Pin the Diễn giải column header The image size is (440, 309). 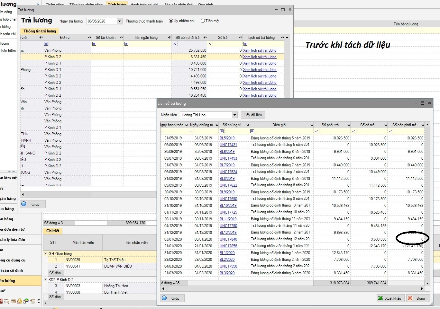pyautogui.click(x=311, y=125)
